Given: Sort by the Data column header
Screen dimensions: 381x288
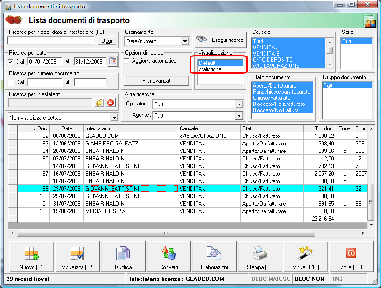Looking at the screenshot, I should tap(66, 128).
